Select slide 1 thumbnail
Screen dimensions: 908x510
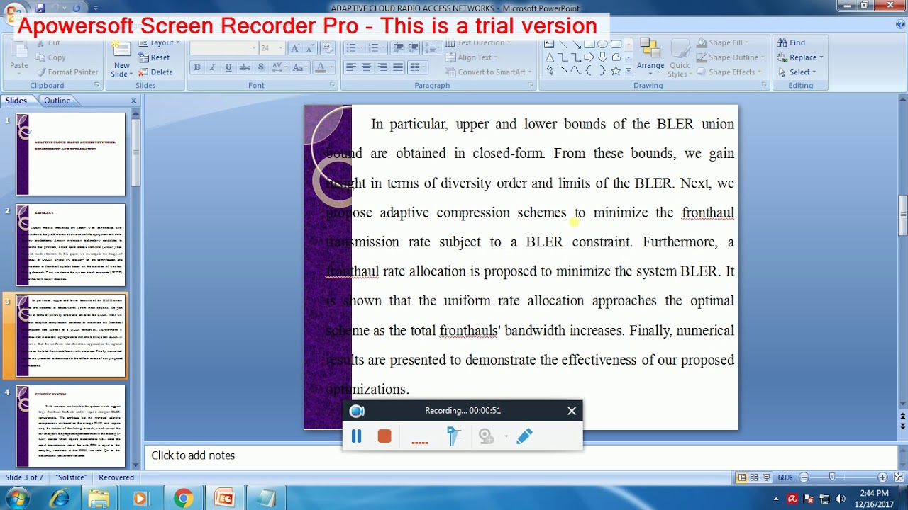tap(71, 154)
